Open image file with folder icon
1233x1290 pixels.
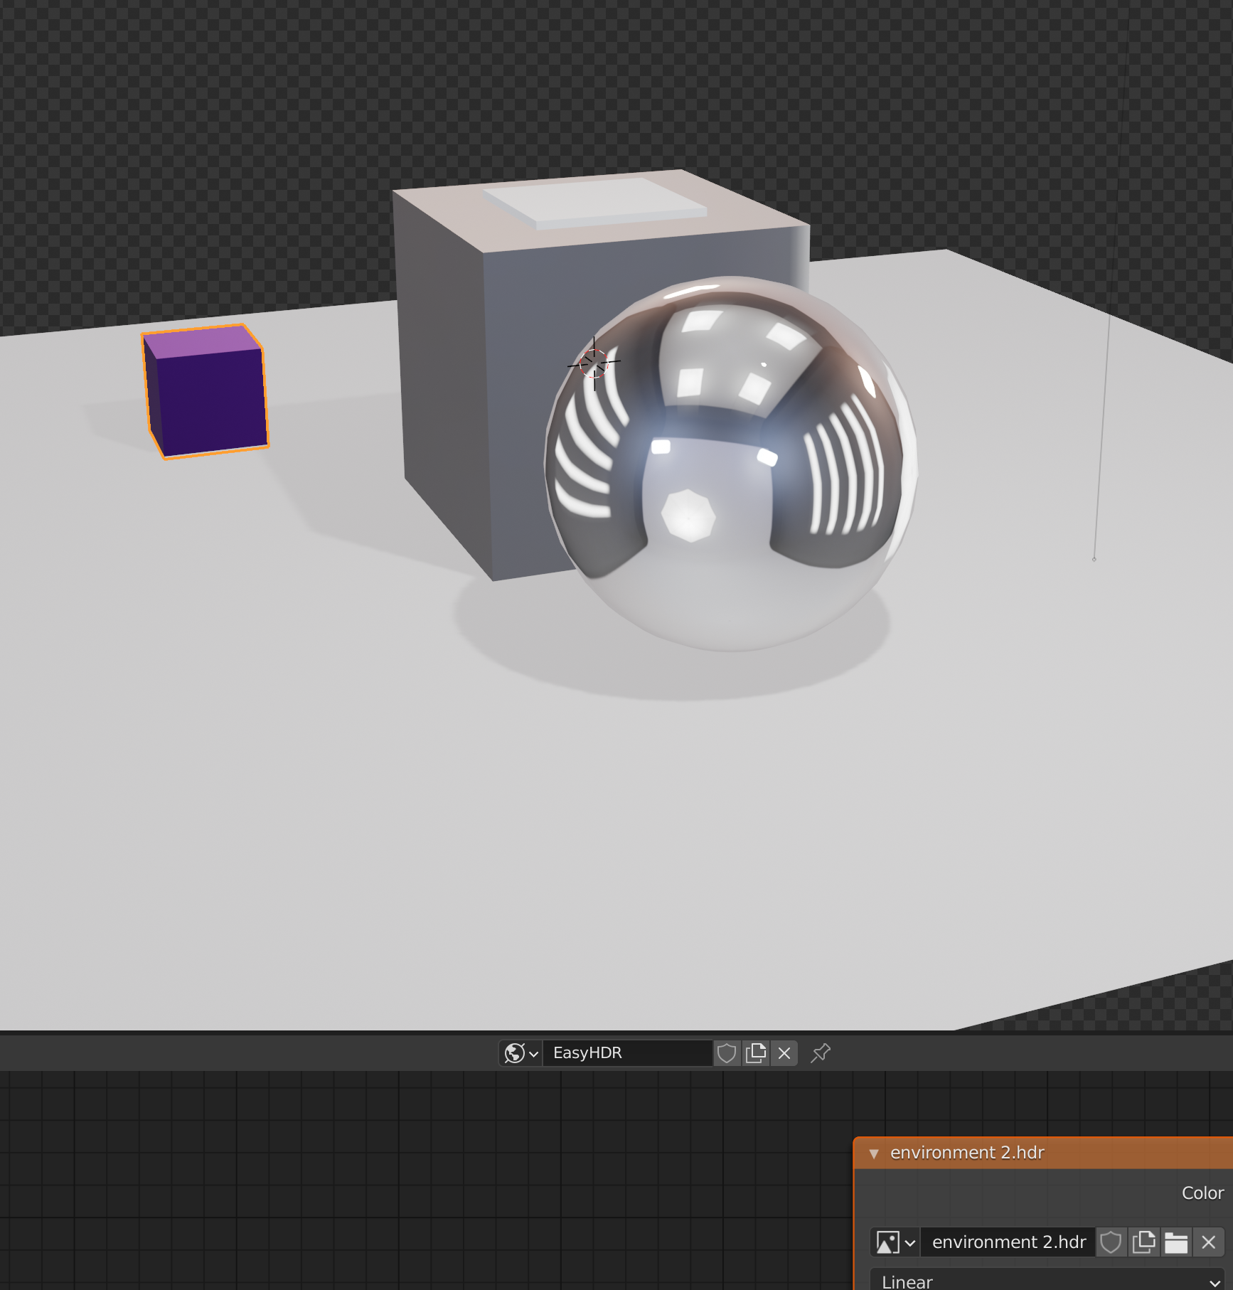tap(1176, 1242)
